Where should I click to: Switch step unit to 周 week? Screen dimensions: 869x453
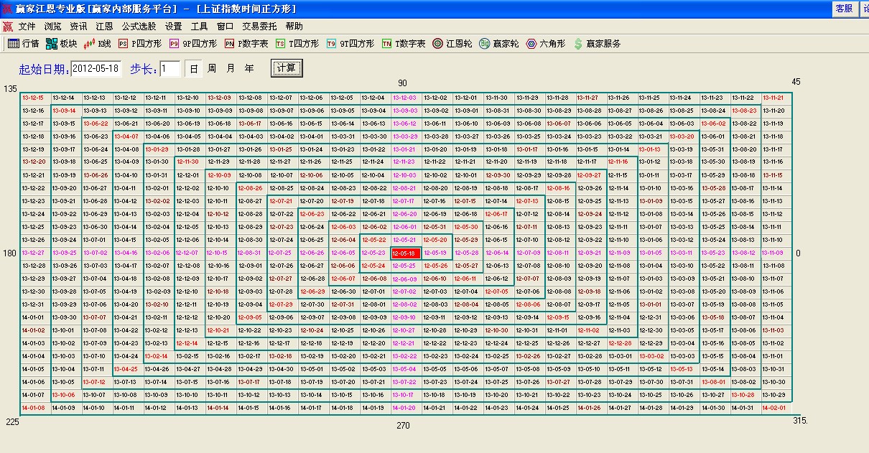212,69
